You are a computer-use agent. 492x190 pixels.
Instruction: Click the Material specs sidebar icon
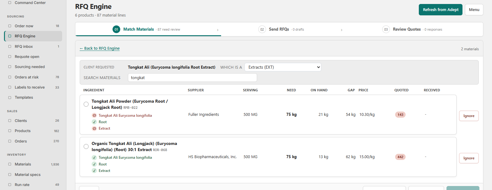[x=10, y=175]
